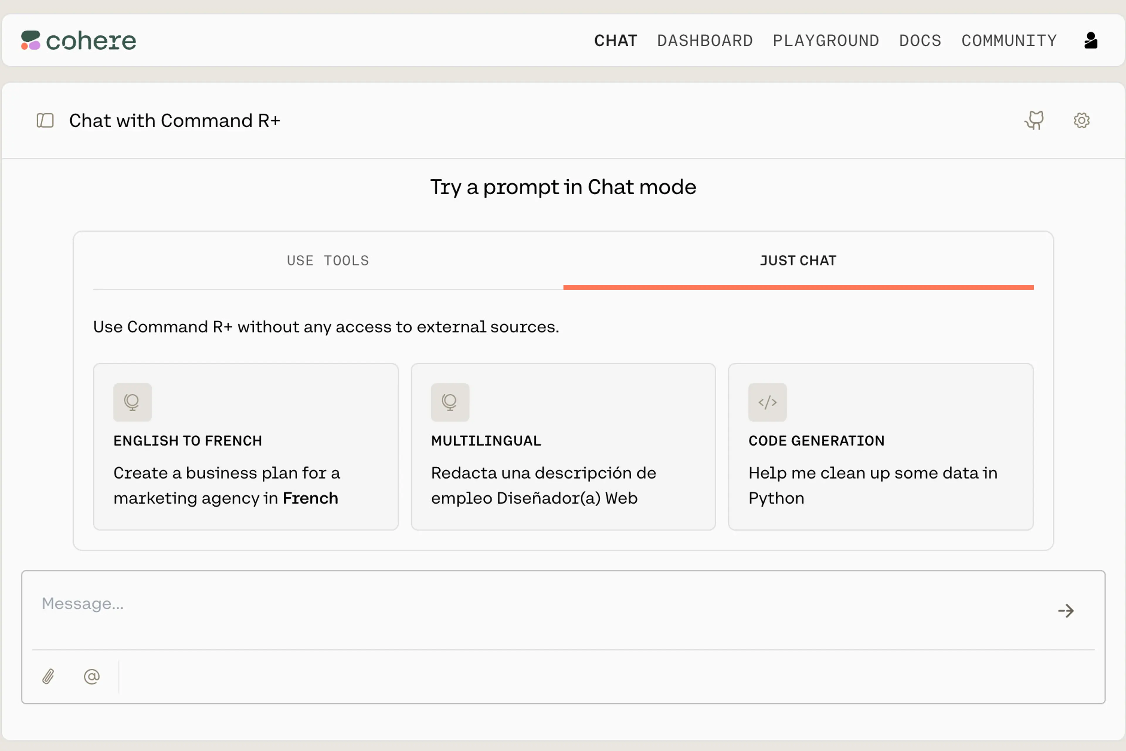Image resolution: width=1126 pixels, height=751 pixels.
Task: Go to the Chat nav item
Action: click(x=616, y=41)
